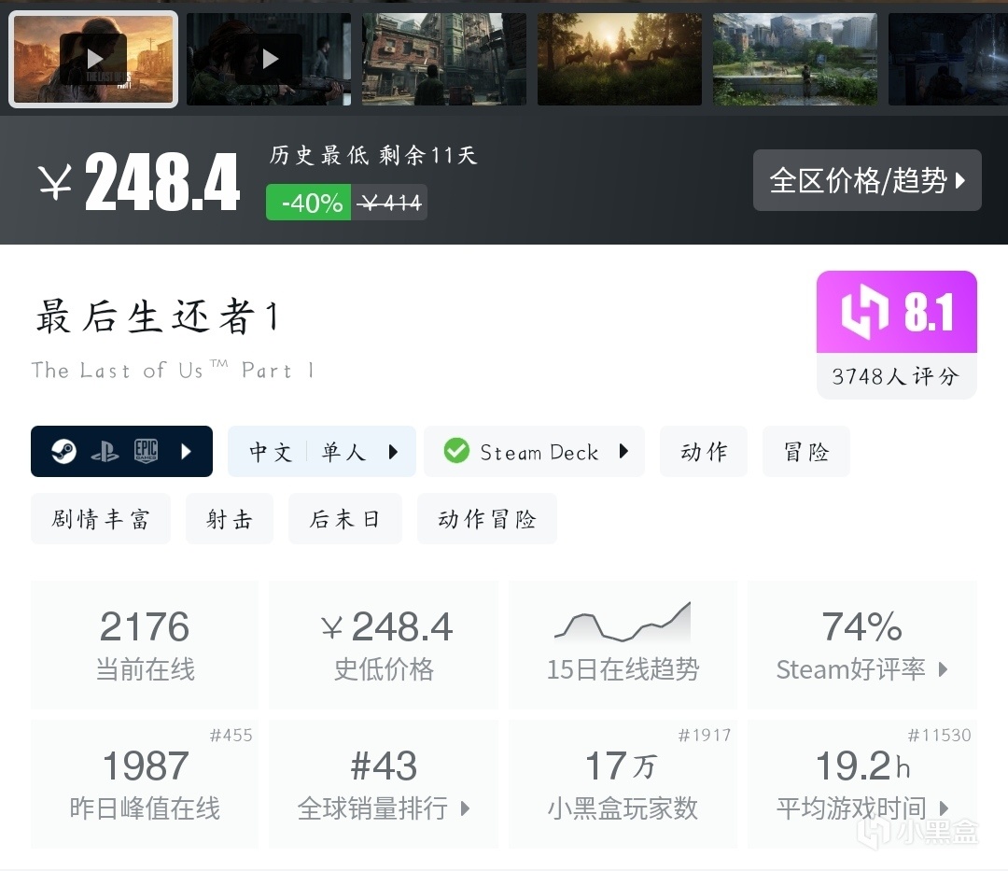Click the 历史最低 剩余11天 label
Viewport: 1008px width, 871px height.
(373, 156)
